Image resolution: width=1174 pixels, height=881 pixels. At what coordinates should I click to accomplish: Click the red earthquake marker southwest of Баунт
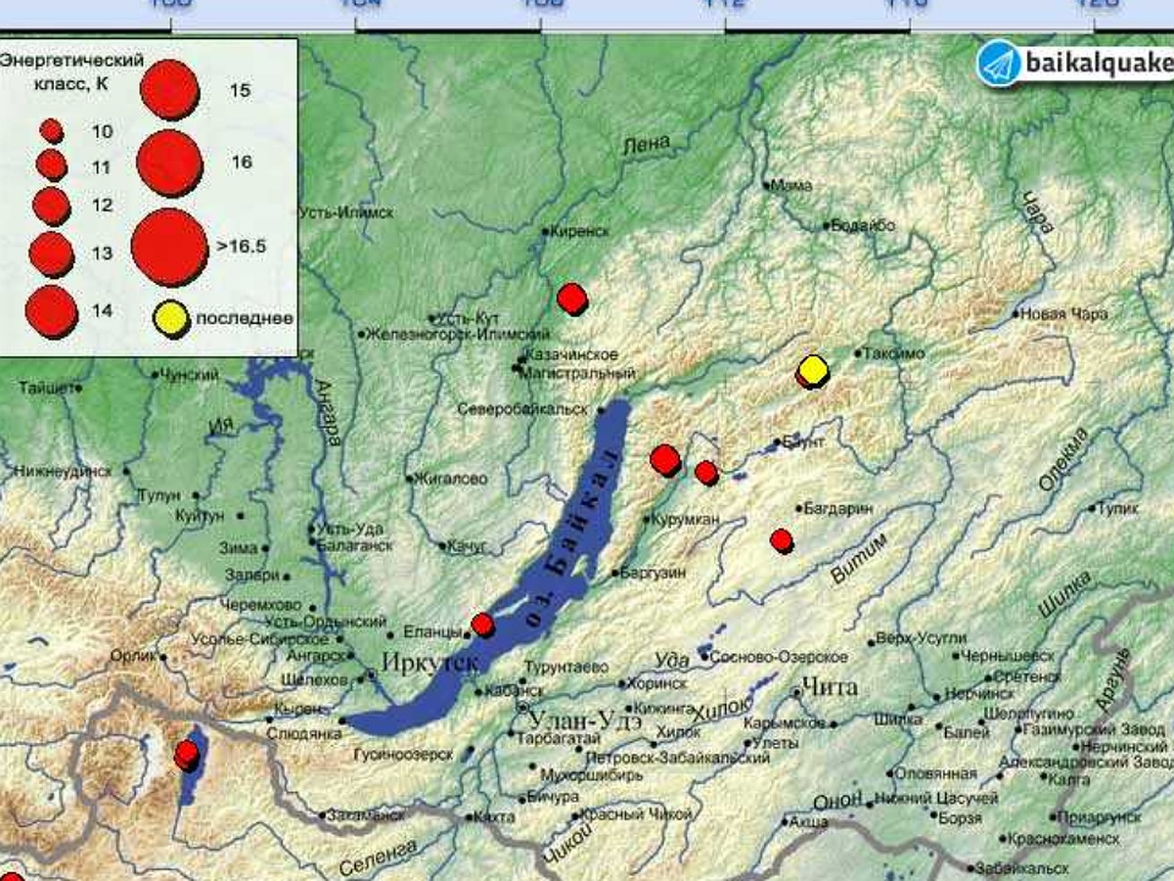coord(706,473)
